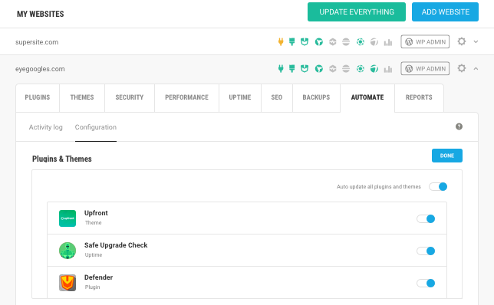Image resolution: width=494 pixels, height=305 pixels.
Task: Open settings gear for supersite.com
Action: tap(462, 41)
